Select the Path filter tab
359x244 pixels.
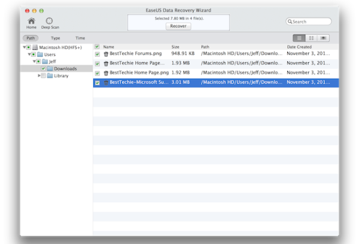(x=31, y=38)
